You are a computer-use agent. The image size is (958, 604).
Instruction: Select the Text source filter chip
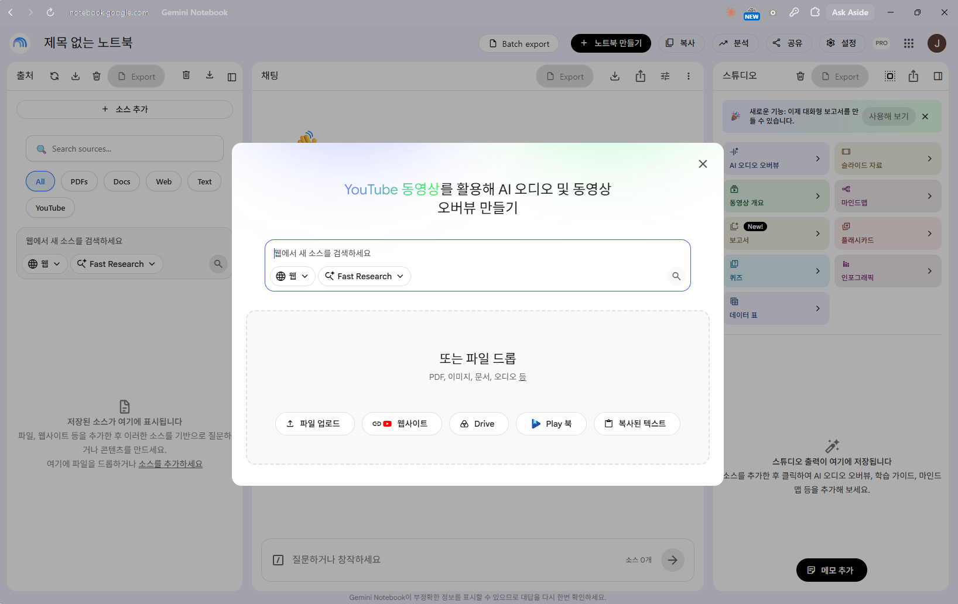click(204, 181)
